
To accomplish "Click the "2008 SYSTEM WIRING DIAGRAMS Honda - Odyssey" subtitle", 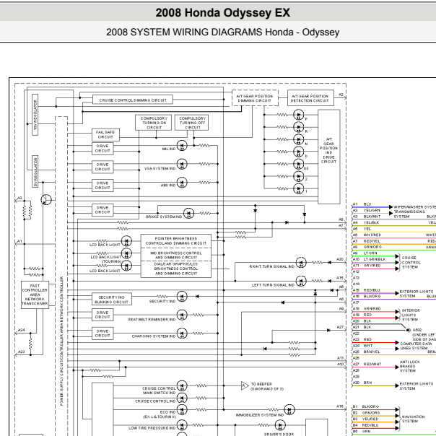I will 223,32.
